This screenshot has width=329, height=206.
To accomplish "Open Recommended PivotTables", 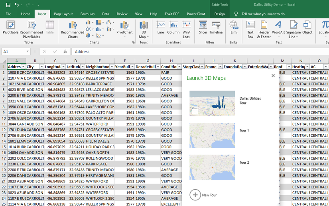I will pyautogui.click(x=31, y=29).
